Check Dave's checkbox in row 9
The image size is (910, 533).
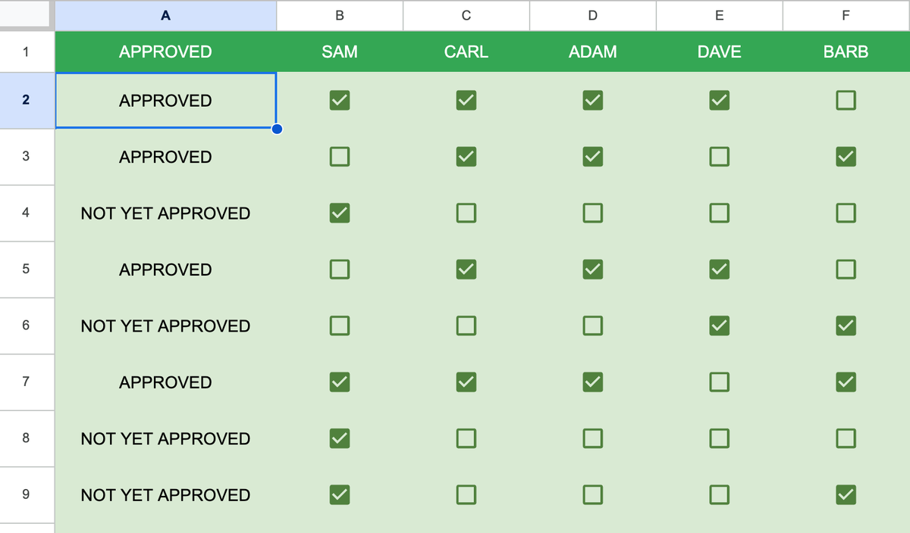pos(719,494)
